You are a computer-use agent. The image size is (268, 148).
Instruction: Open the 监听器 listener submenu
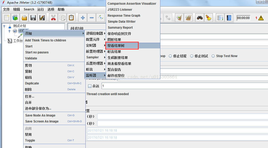(95, 75)
